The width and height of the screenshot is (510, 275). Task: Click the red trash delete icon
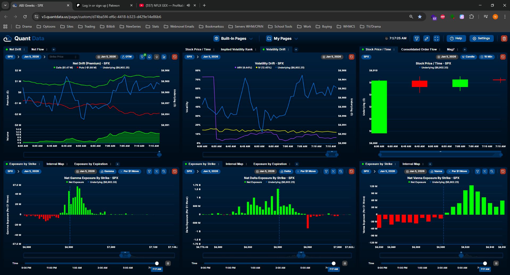[x=504, y=38]
